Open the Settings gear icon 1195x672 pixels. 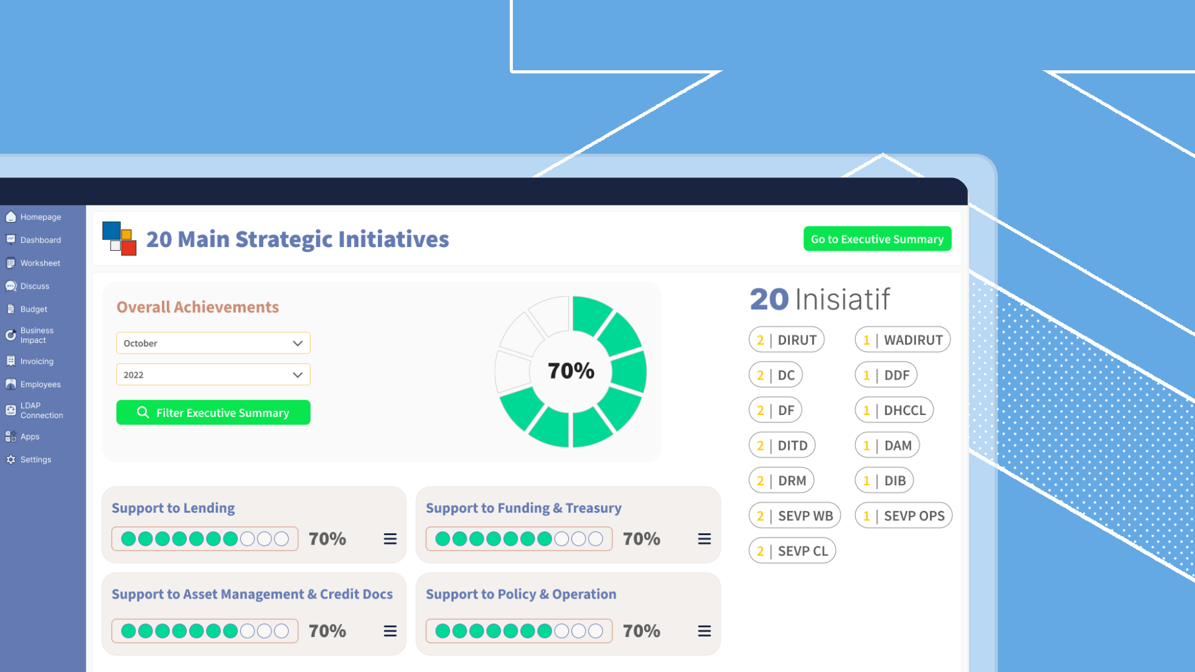(11, 460)
